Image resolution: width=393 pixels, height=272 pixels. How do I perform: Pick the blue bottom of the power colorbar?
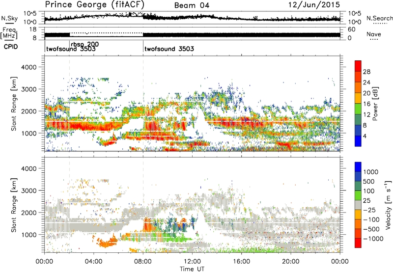pyautogui.click(x=358, y=141)
